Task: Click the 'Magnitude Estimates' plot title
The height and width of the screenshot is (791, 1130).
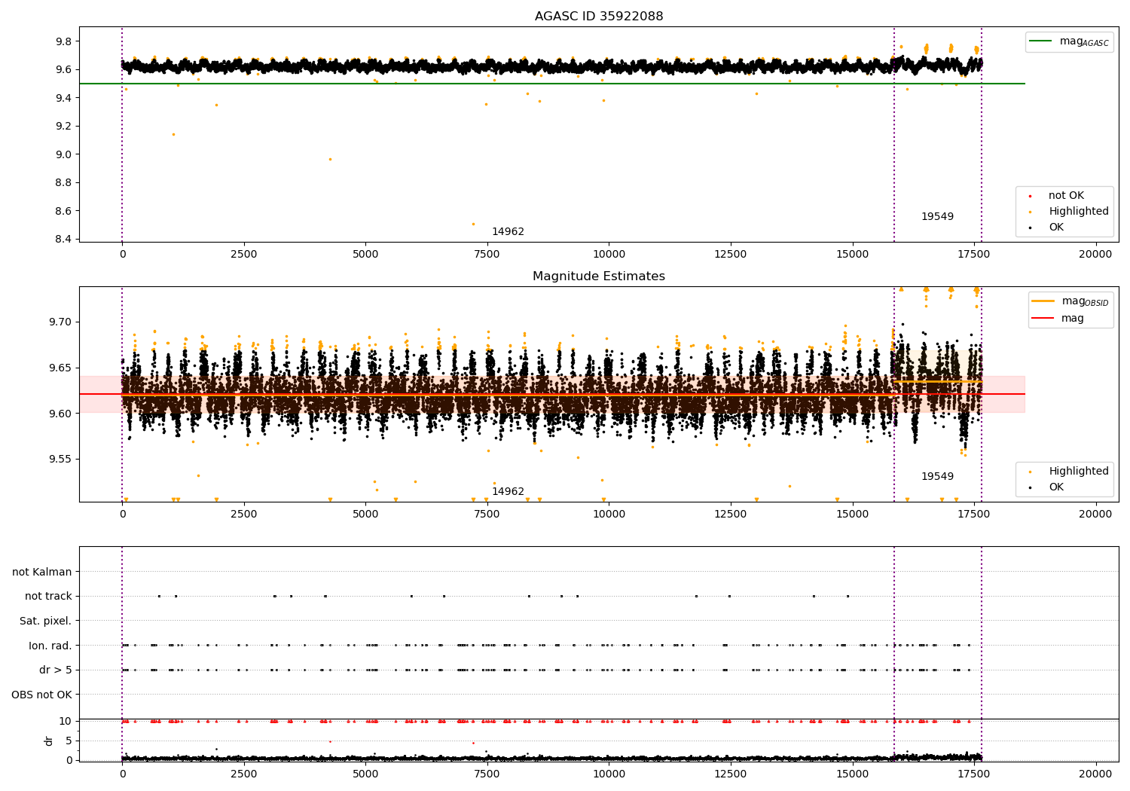Action: click(599, 276)
